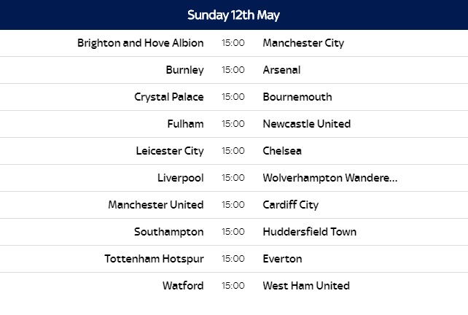468x315 pixels.
Task: Select the Southampton team name
Action: point(169,232)
